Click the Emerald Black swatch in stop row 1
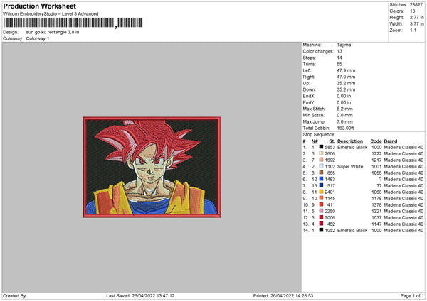 tap(322, 147)
